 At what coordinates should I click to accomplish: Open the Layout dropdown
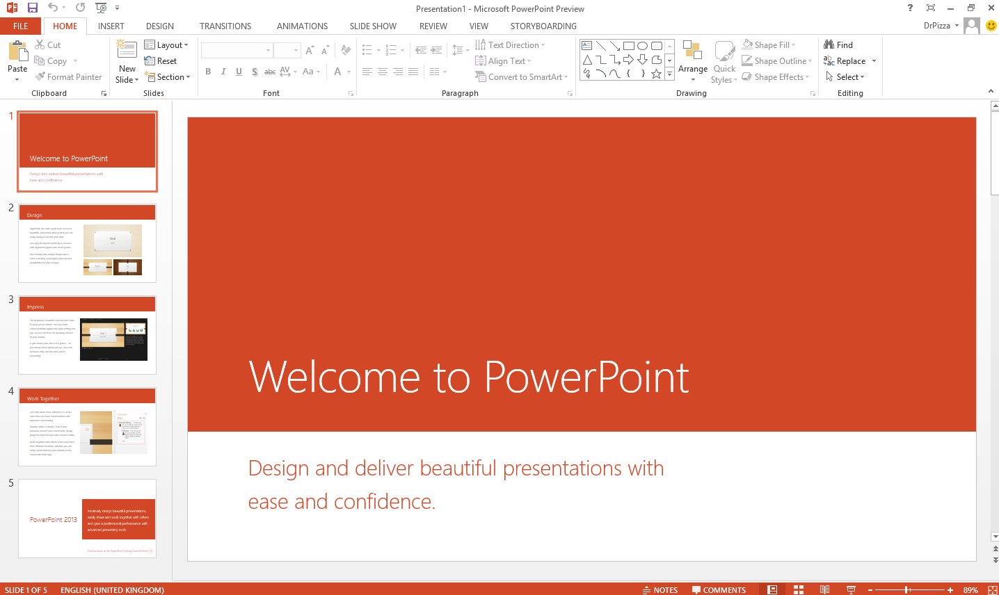(167, 44)
